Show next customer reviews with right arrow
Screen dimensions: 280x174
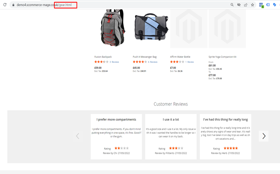(x=264, y=136)
